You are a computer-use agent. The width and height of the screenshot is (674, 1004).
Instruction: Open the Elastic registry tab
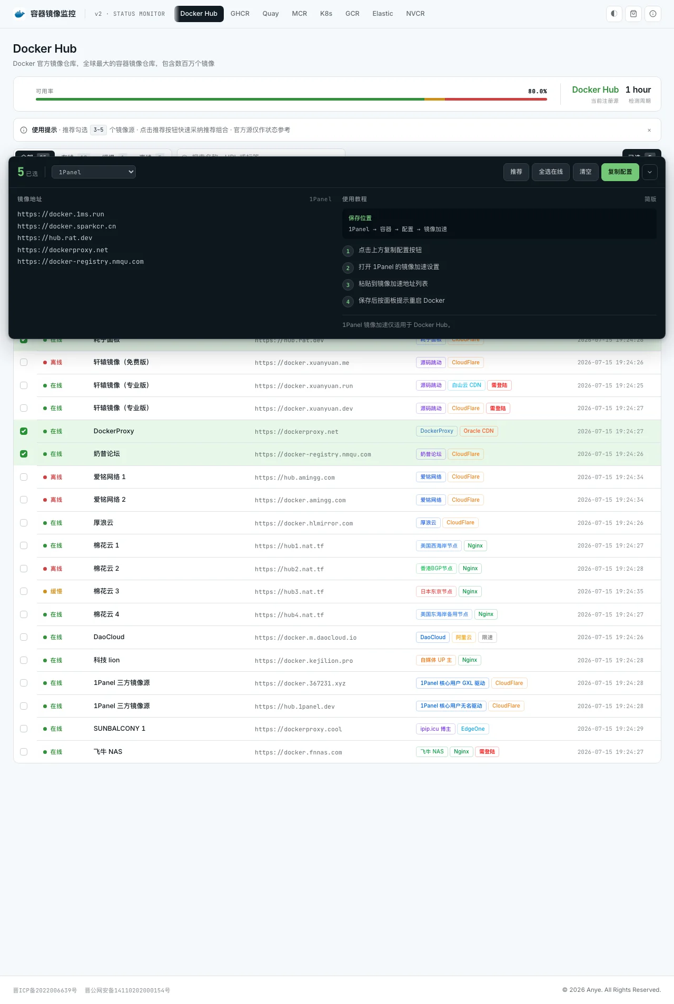(383, 14)
